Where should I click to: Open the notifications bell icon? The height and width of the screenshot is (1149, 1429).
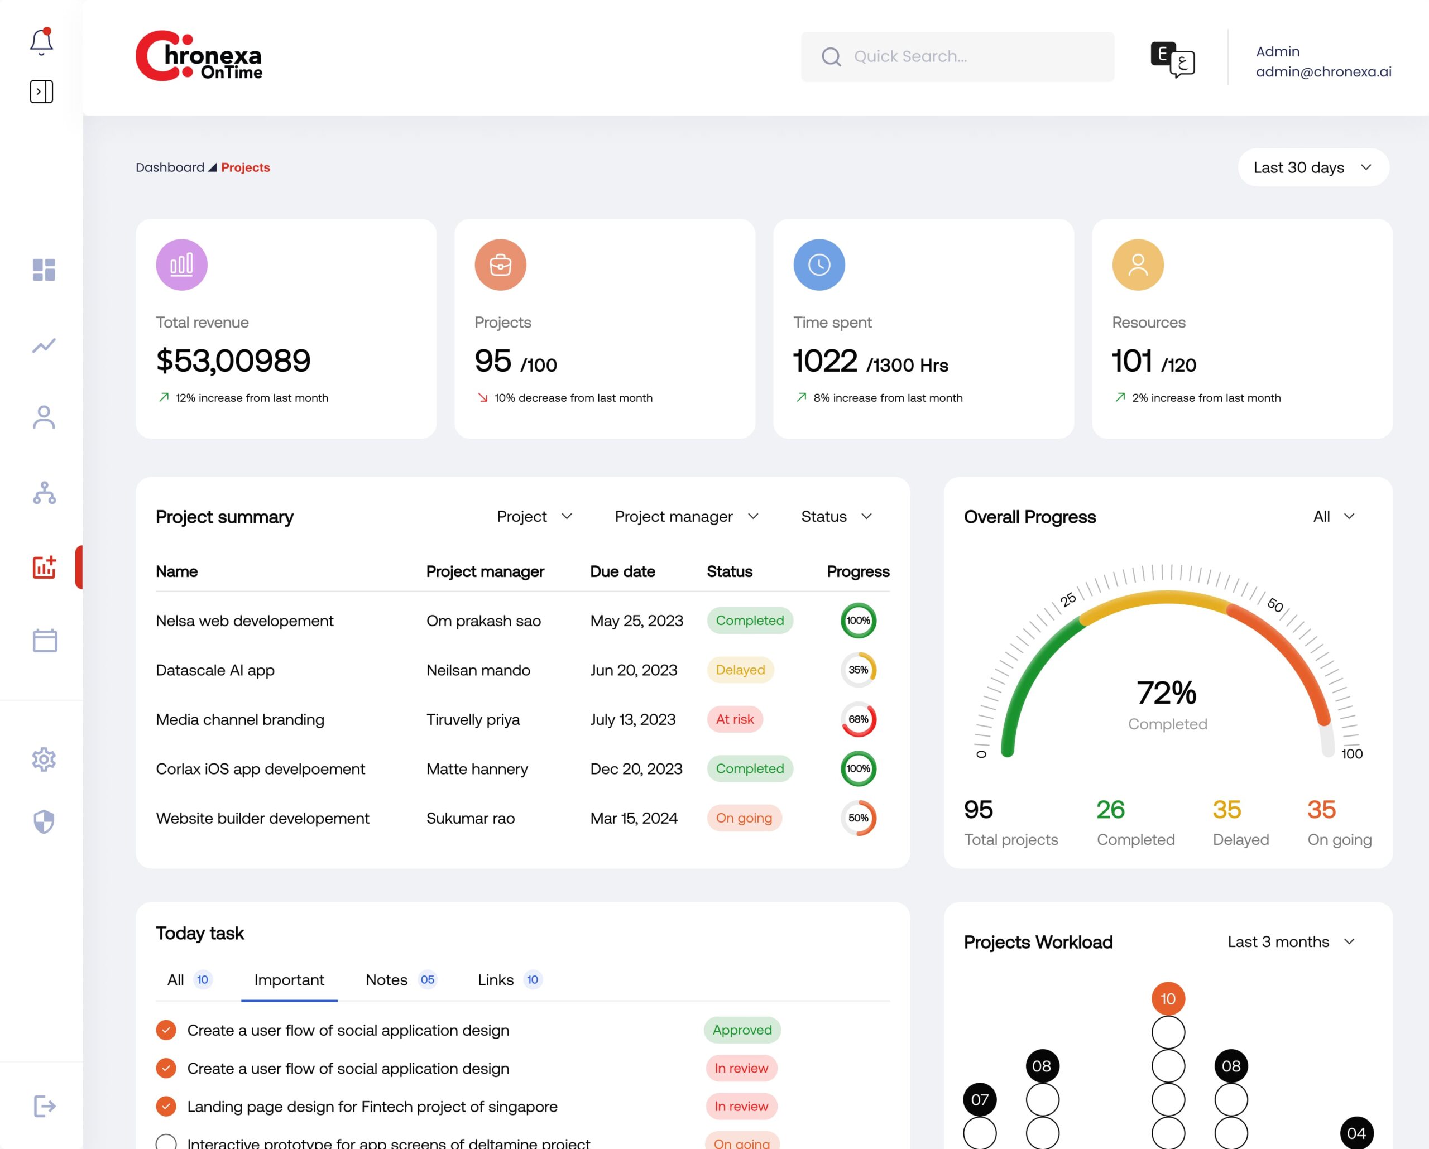coord(41,42)
